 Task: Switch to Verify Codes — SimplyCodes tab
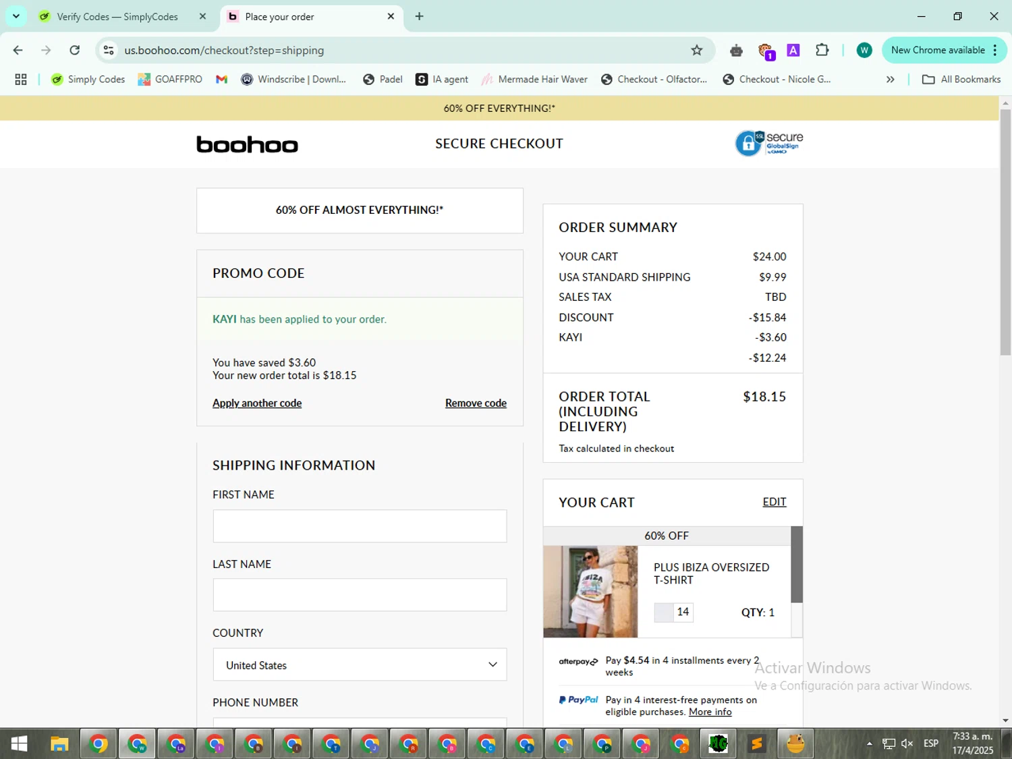(117, 17)
